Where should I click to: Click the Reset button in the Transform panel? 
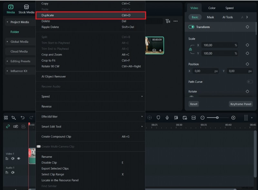(x=193, y=104)
